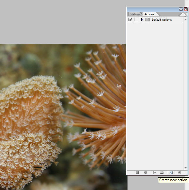189x190 pixels.
Task: Click the panel scrollbar down arrow
Action: (x=185, y=168)
